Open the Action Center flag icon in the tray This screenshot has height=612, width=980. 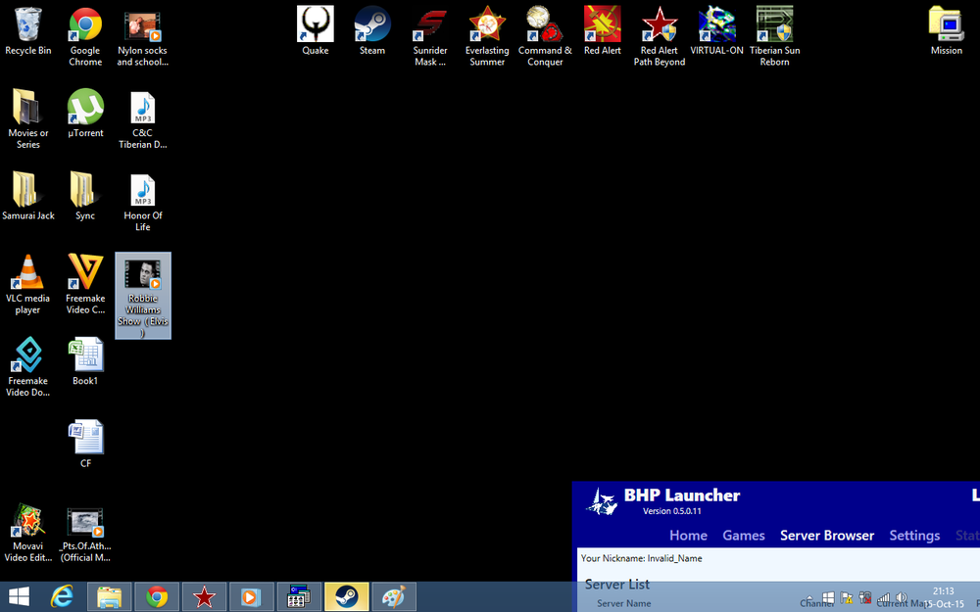tap(847, 598)
